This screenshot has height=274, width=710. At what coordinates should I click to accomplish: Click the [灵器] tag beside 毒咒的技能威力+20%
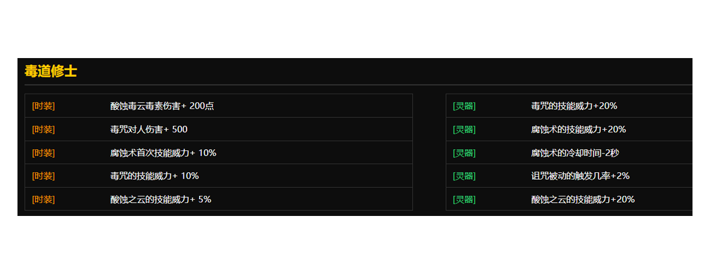(x=464, y=106)
